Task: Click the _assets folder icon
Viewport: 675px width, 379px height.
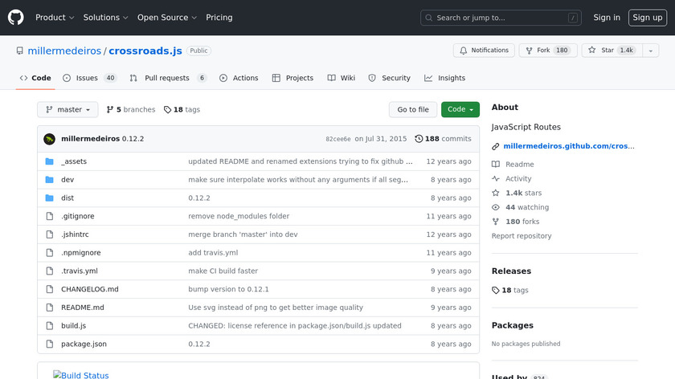Action: [50, 161]
